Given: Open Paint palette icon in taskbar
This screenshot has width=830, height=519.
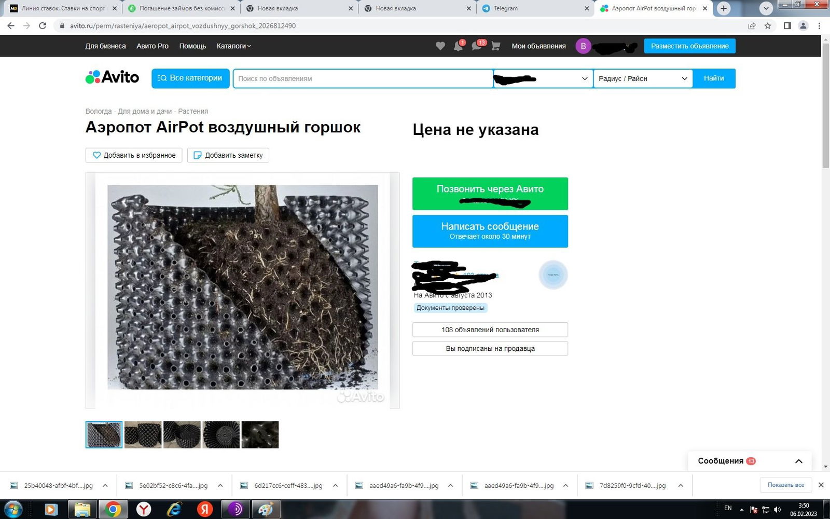Looking at the screenshot, I should coord(266,509).
